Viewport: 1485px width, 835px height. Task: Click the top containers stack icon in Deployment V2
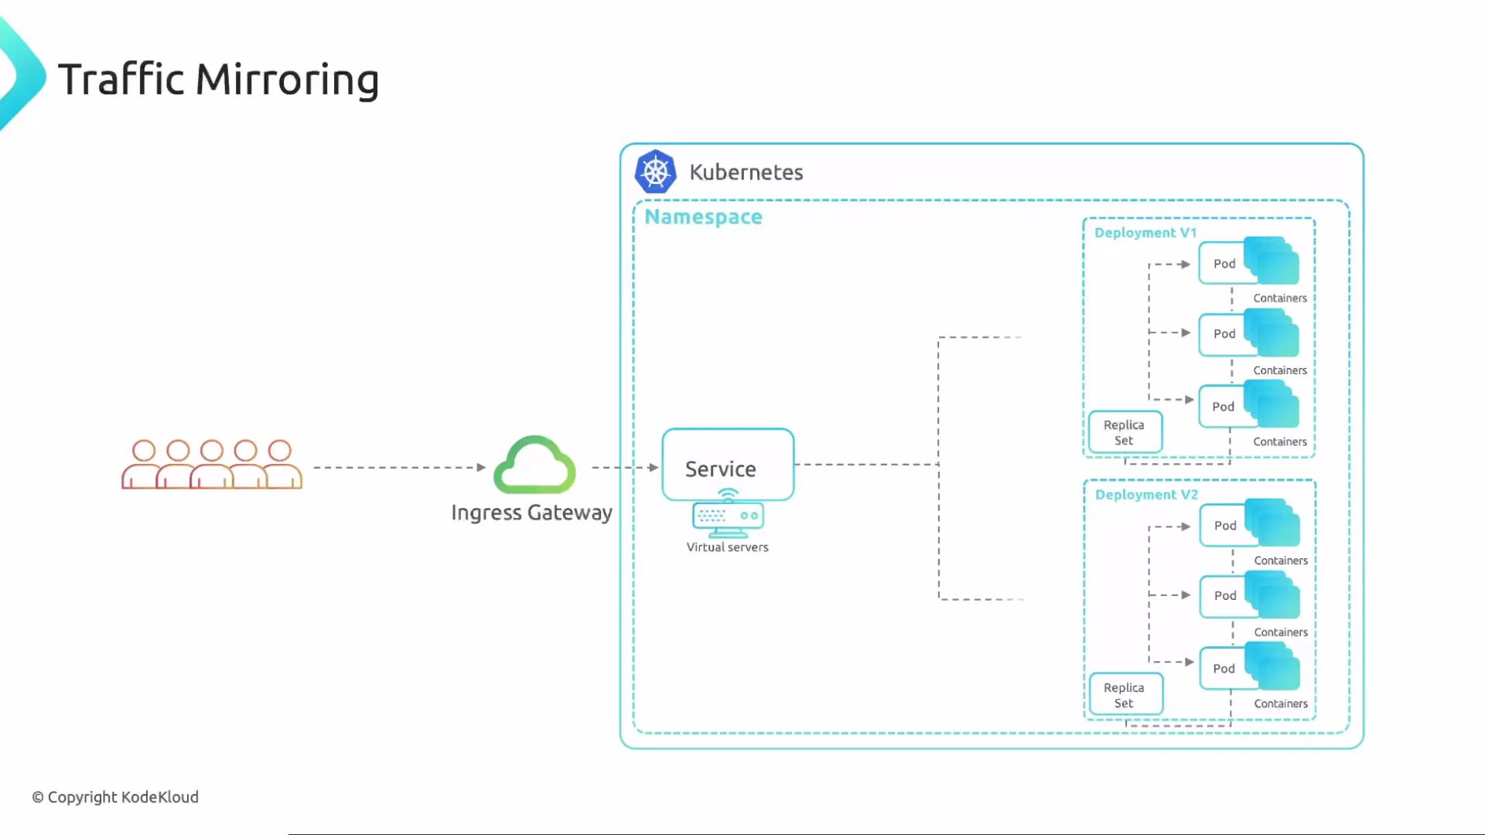tap(1272, 523)
